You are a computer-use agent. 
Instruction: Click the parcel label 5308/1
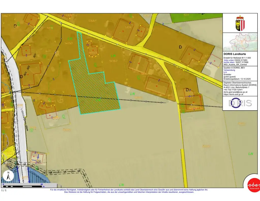tap(92, 21)
